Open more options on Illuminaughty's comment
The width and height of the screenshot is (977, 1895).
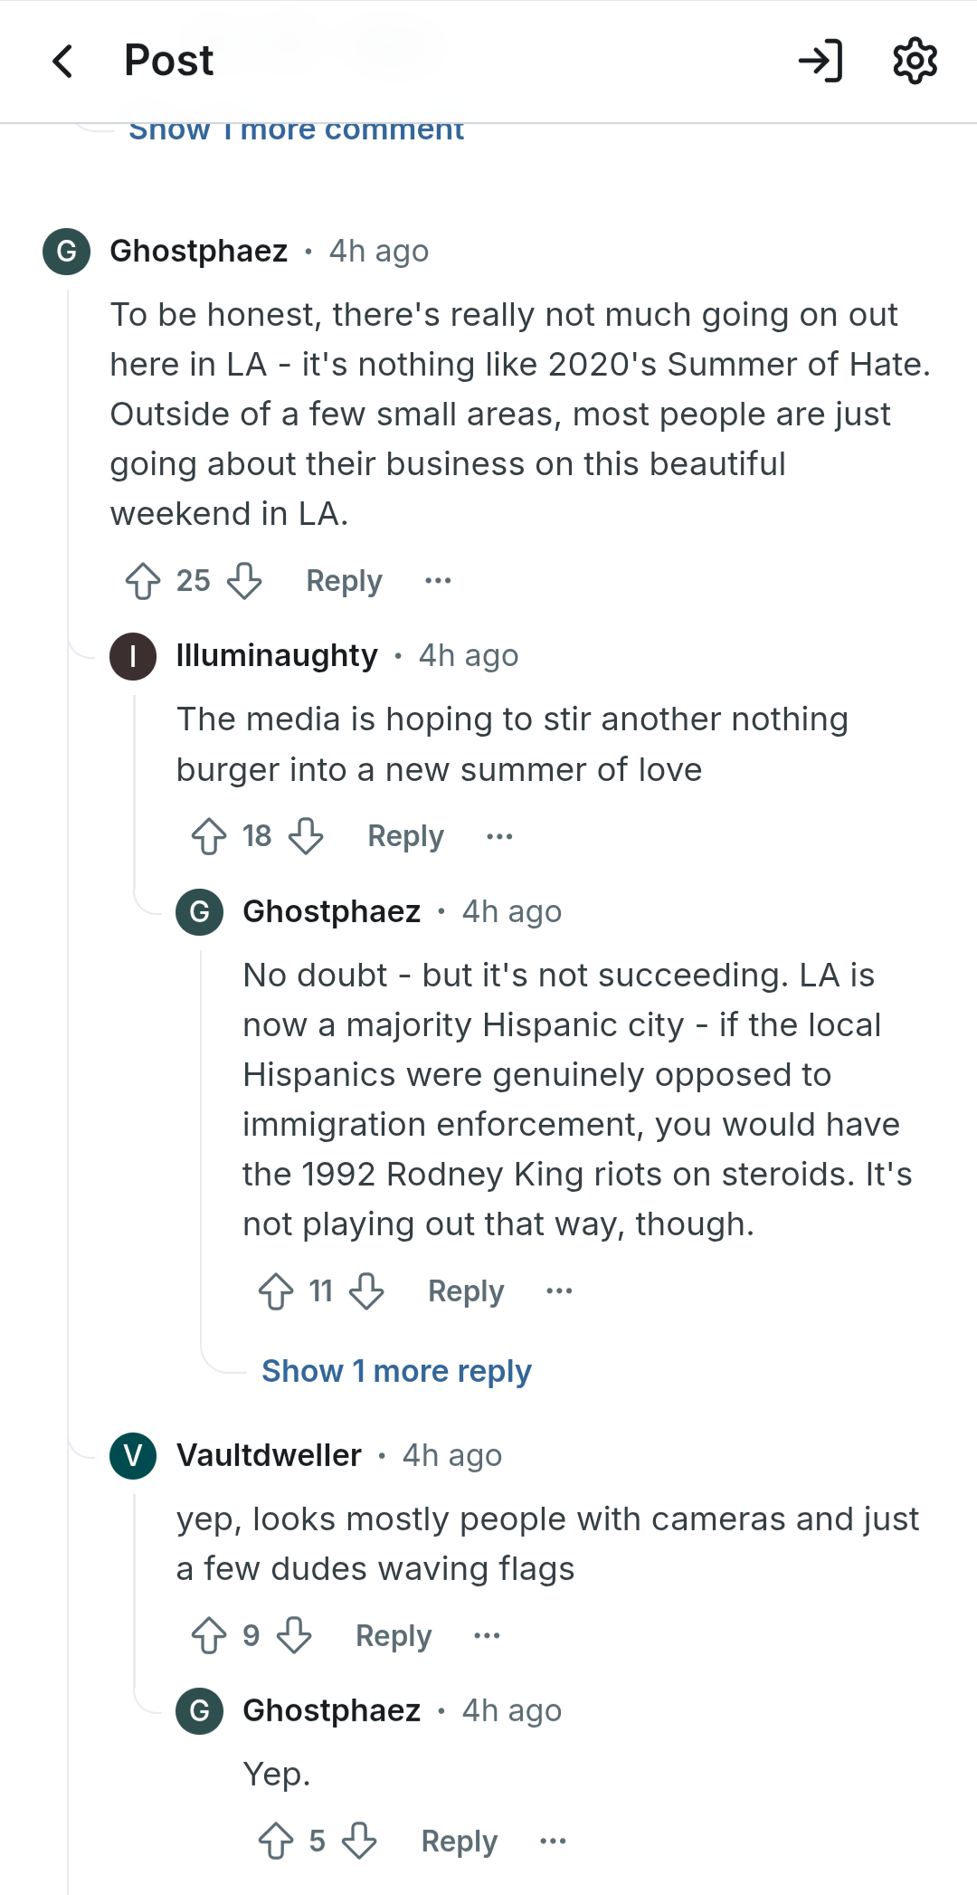pyautogui.click(x=499, y=836)
